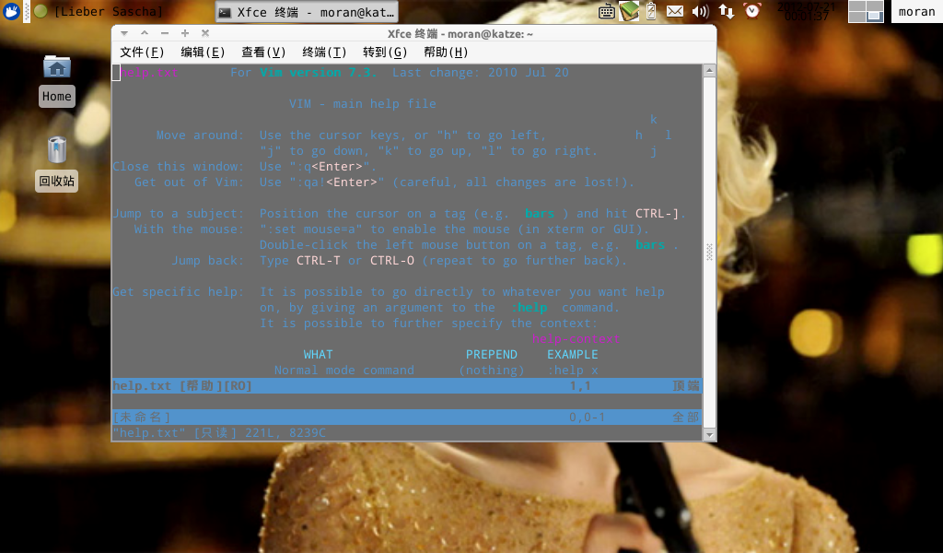
Task: Open the green dictionary book panel icon
Action: pos(628,11)
